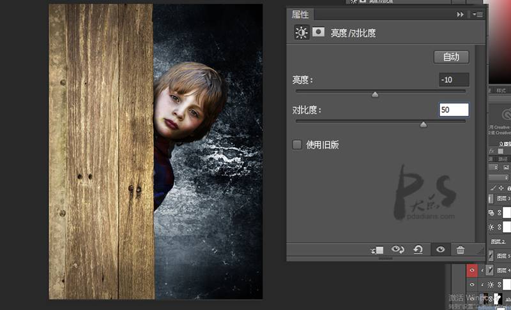Hide the bottom Brightness/Contrast adjustment layer's eye
Screen dimensions: 511x310
click(x=472, y=284)
